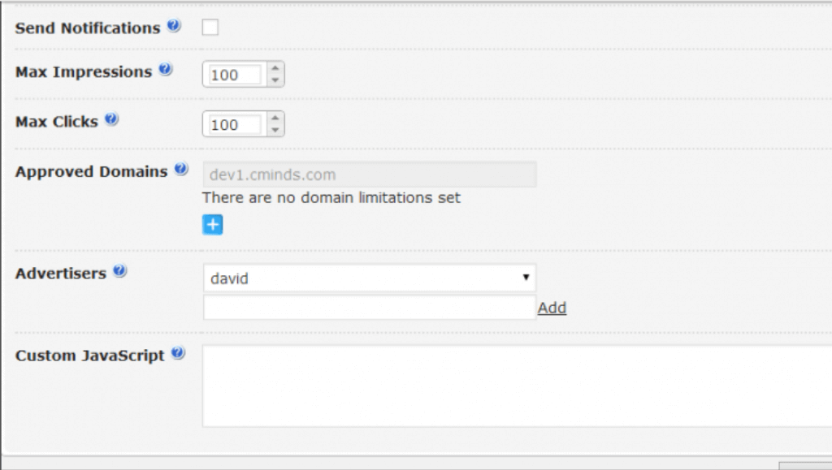Click the help icon beside Send Notifications

174,26
